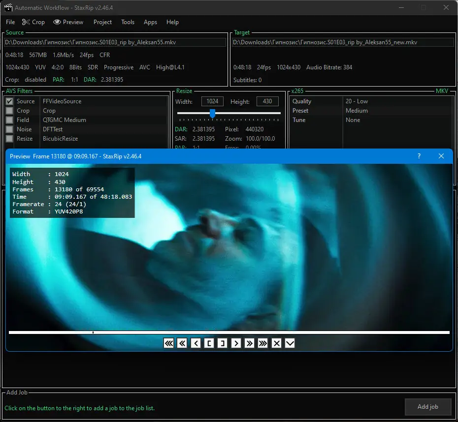
Task: Open the Tools menu
Action: click(128, 22)
